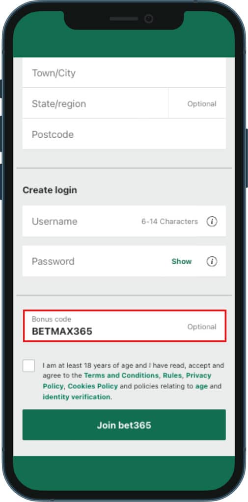Open the Privacy Policy link

pos(198,375)
